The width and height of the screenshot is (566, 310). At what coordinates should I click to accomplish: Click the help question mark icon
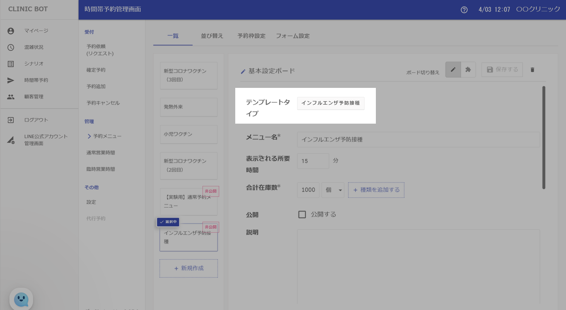464,10
